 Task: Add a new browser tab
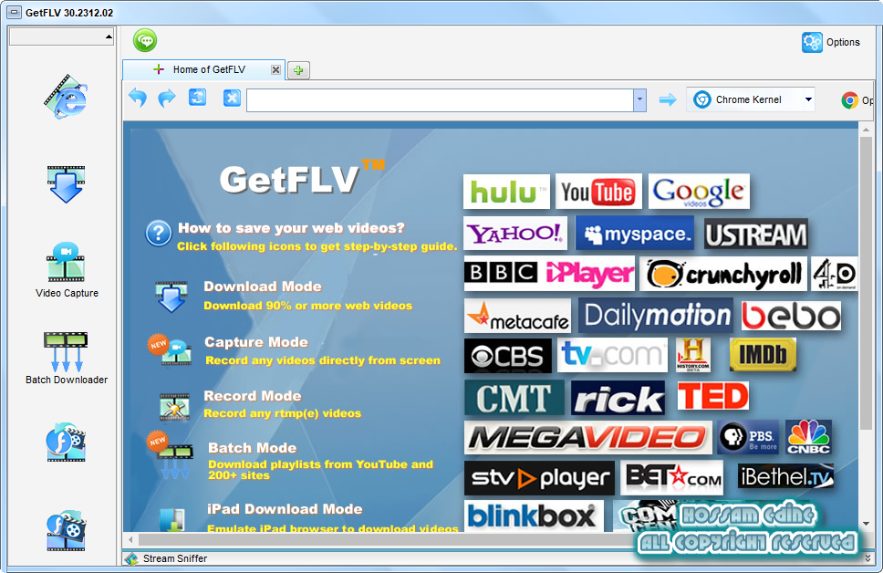click(x=298, y=70)
